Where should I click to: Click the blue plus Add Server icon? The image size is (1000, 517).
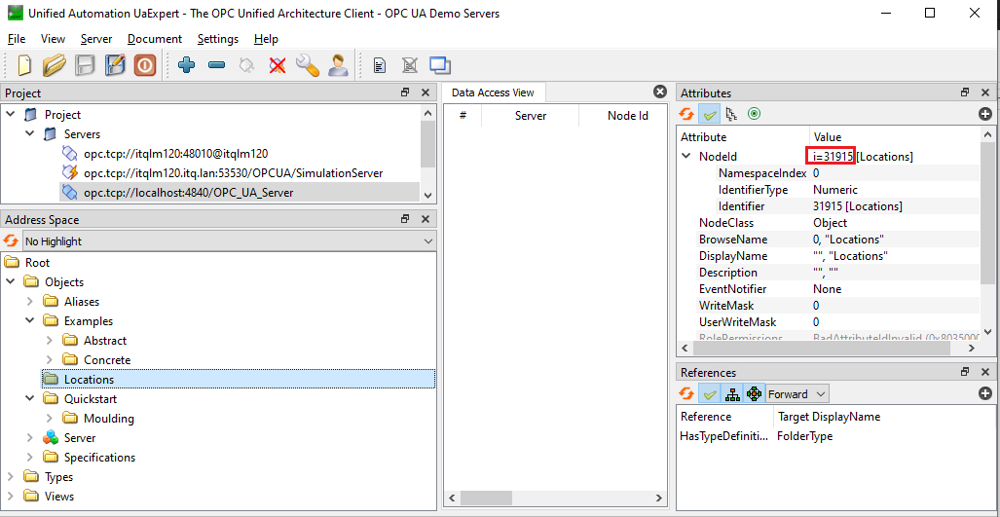click(186, 65)
